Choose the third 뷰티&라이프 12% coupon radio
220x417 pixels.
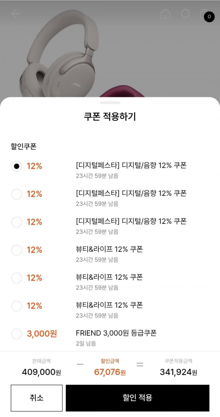17,306
